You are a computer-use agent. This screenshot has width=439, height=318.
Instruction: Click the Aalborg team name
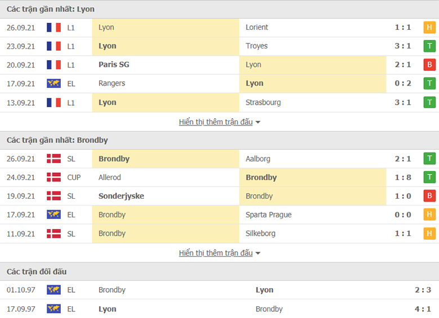tap(258, 159)
